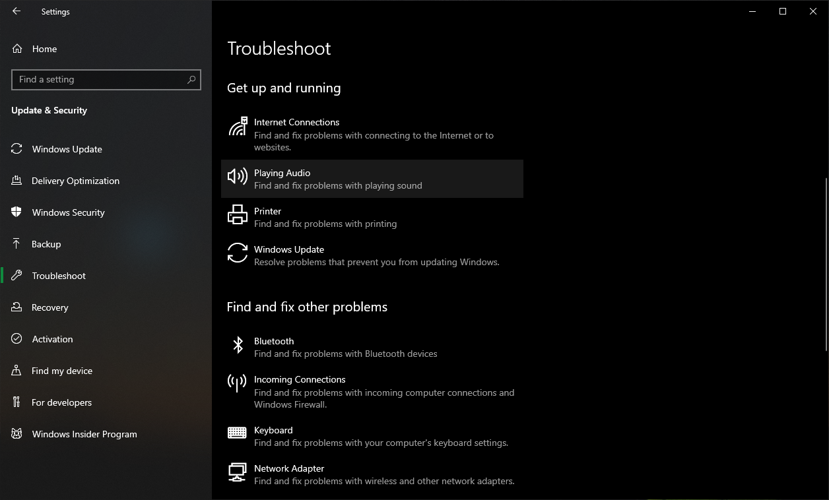Click the Keyboard troubleshooter icon
The image size is (829, 500).
(x=237, y=433)
